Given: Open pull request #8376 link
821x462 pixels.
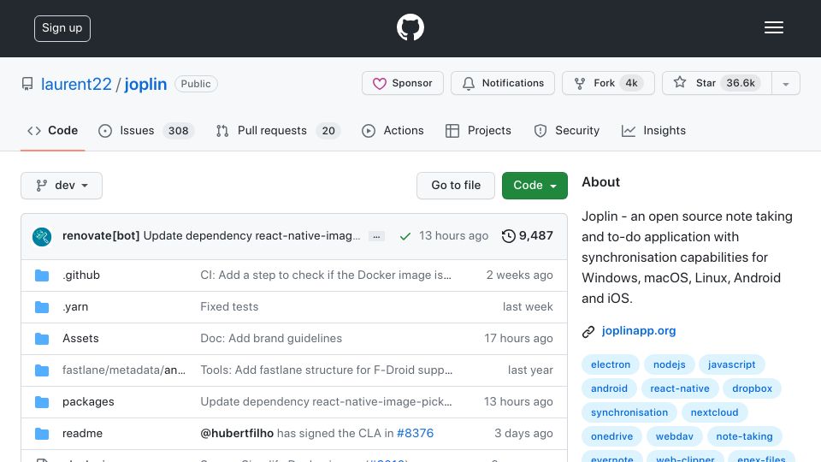Looking at the screenshot, I should pyautogui.click(x=416, y=433).
